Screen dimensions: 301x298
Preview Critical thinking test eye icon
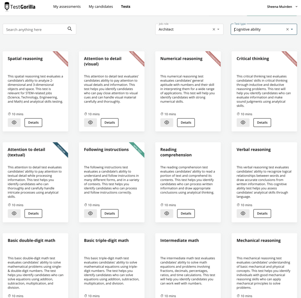243,122
